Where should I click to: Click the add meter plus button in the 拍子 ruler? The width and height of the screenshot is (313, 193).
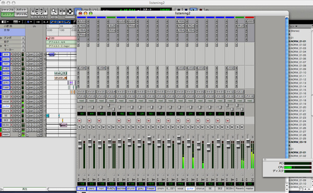23,42
